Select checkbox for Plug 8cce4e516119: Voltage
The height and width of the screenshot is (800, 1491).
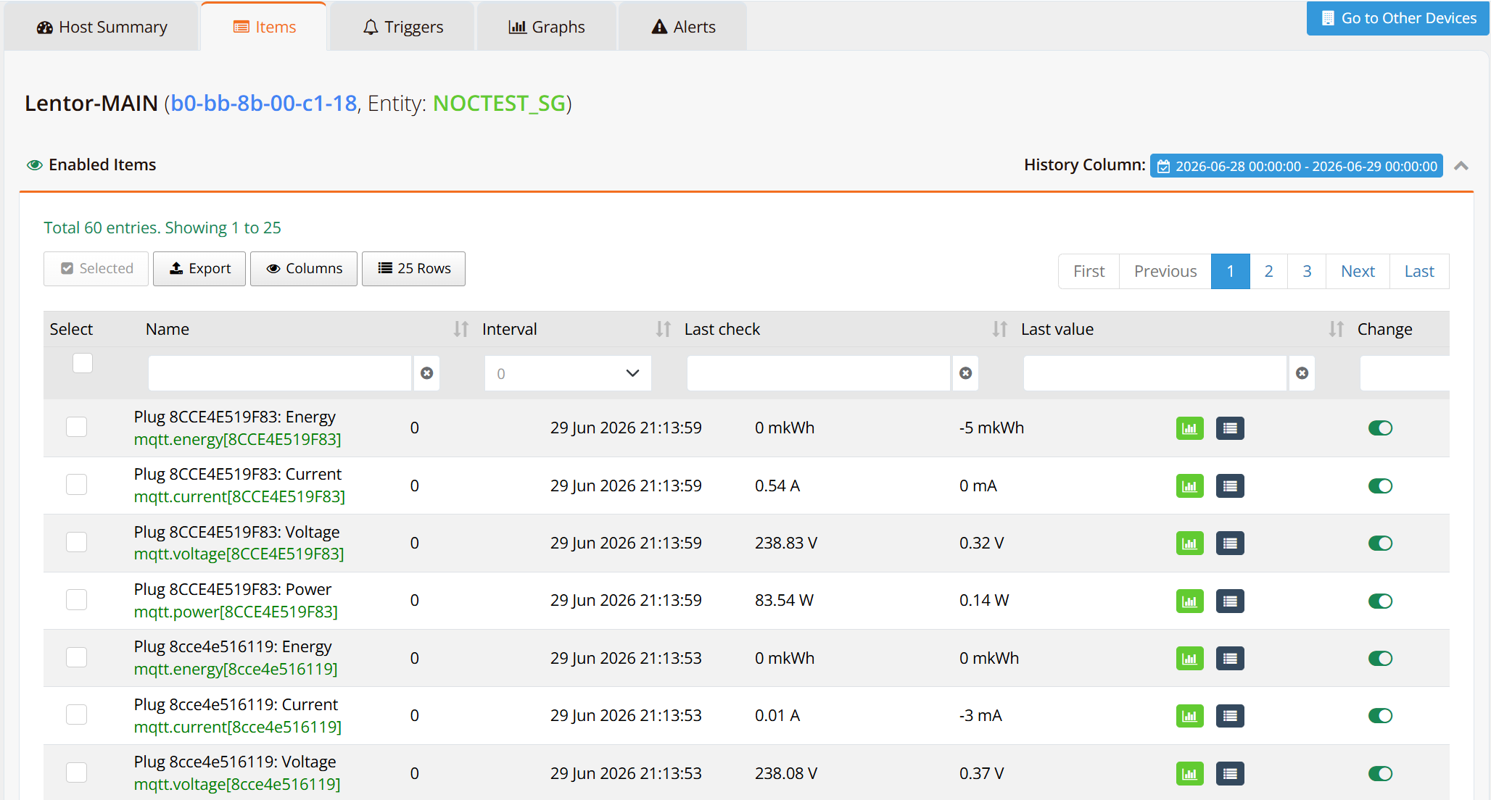pyautogui.click(x=76, y=772)
